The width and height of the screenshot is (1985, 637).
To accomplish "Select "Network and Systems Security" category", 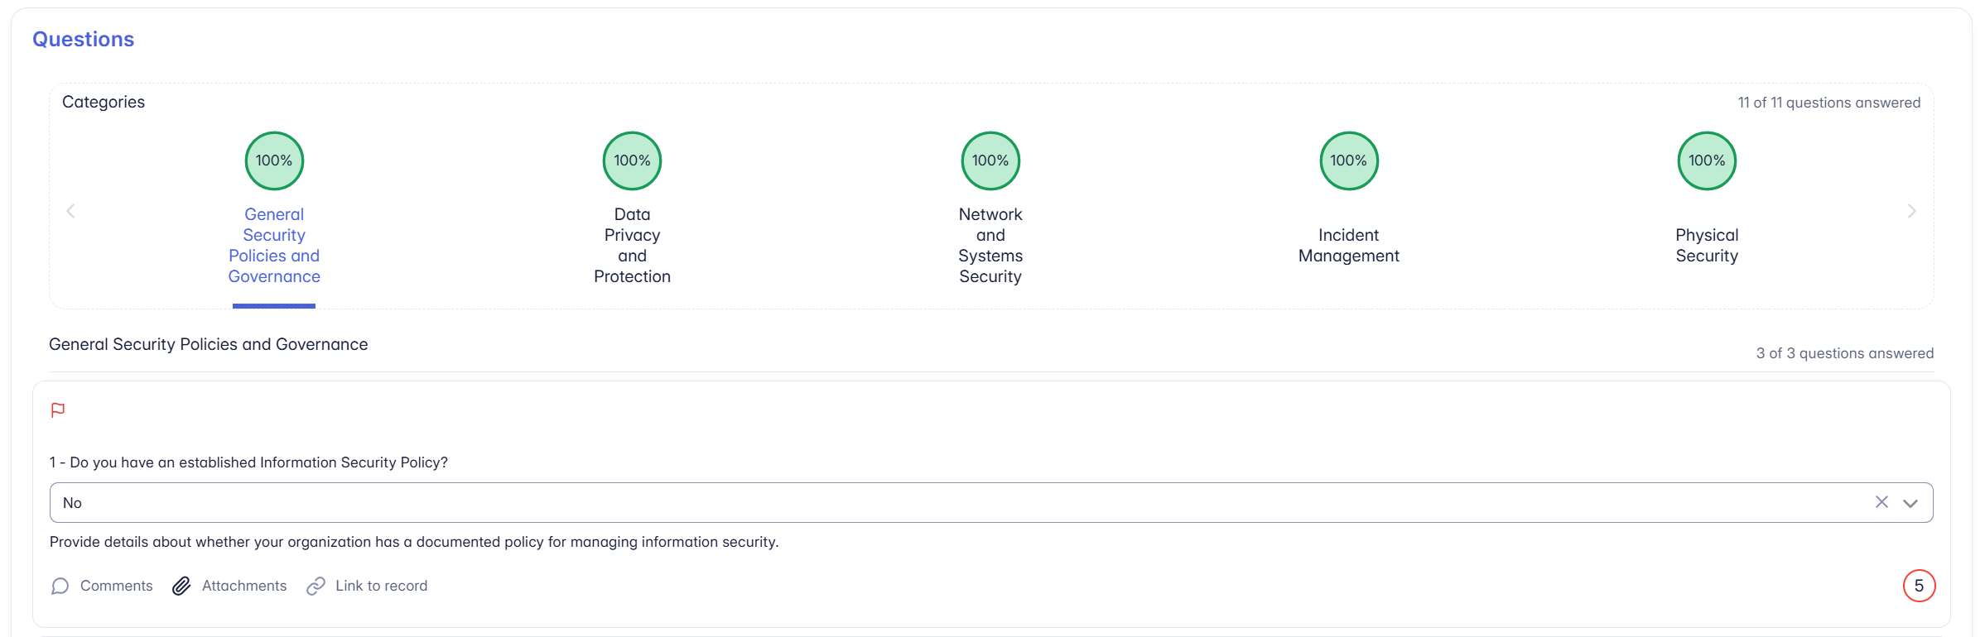I will click(x=990, y=245).
